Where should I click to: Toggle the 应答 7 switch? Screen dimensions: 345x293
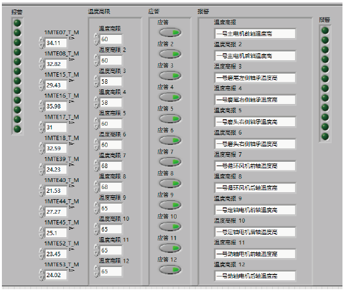[x=170, y=162]
